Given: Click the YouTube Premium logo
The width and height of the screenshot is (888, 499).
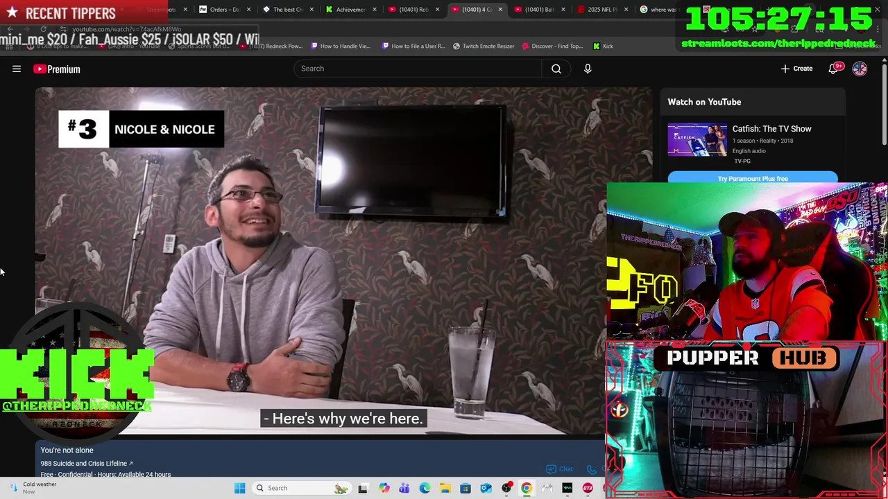Looking at the screenshot, I should [x=57, y=69].
